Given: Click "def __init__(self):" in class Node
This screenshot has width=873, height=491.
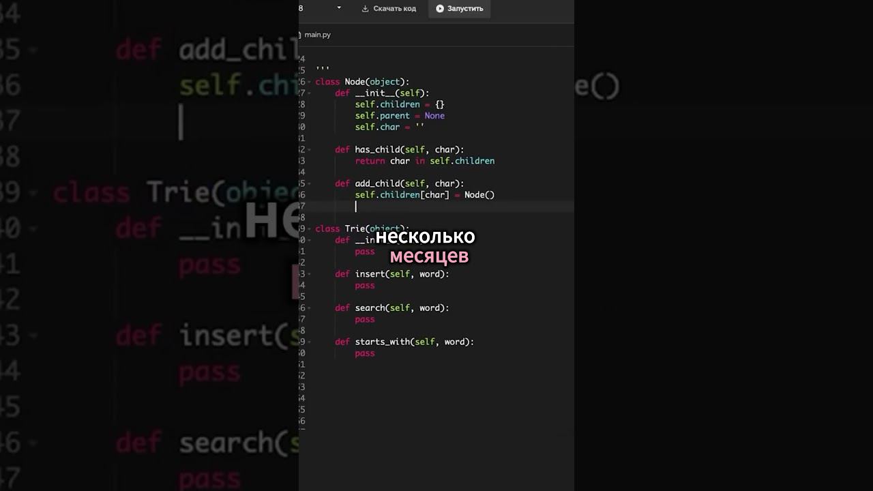Looking at the screenshot, I should (x=383, y=93).
